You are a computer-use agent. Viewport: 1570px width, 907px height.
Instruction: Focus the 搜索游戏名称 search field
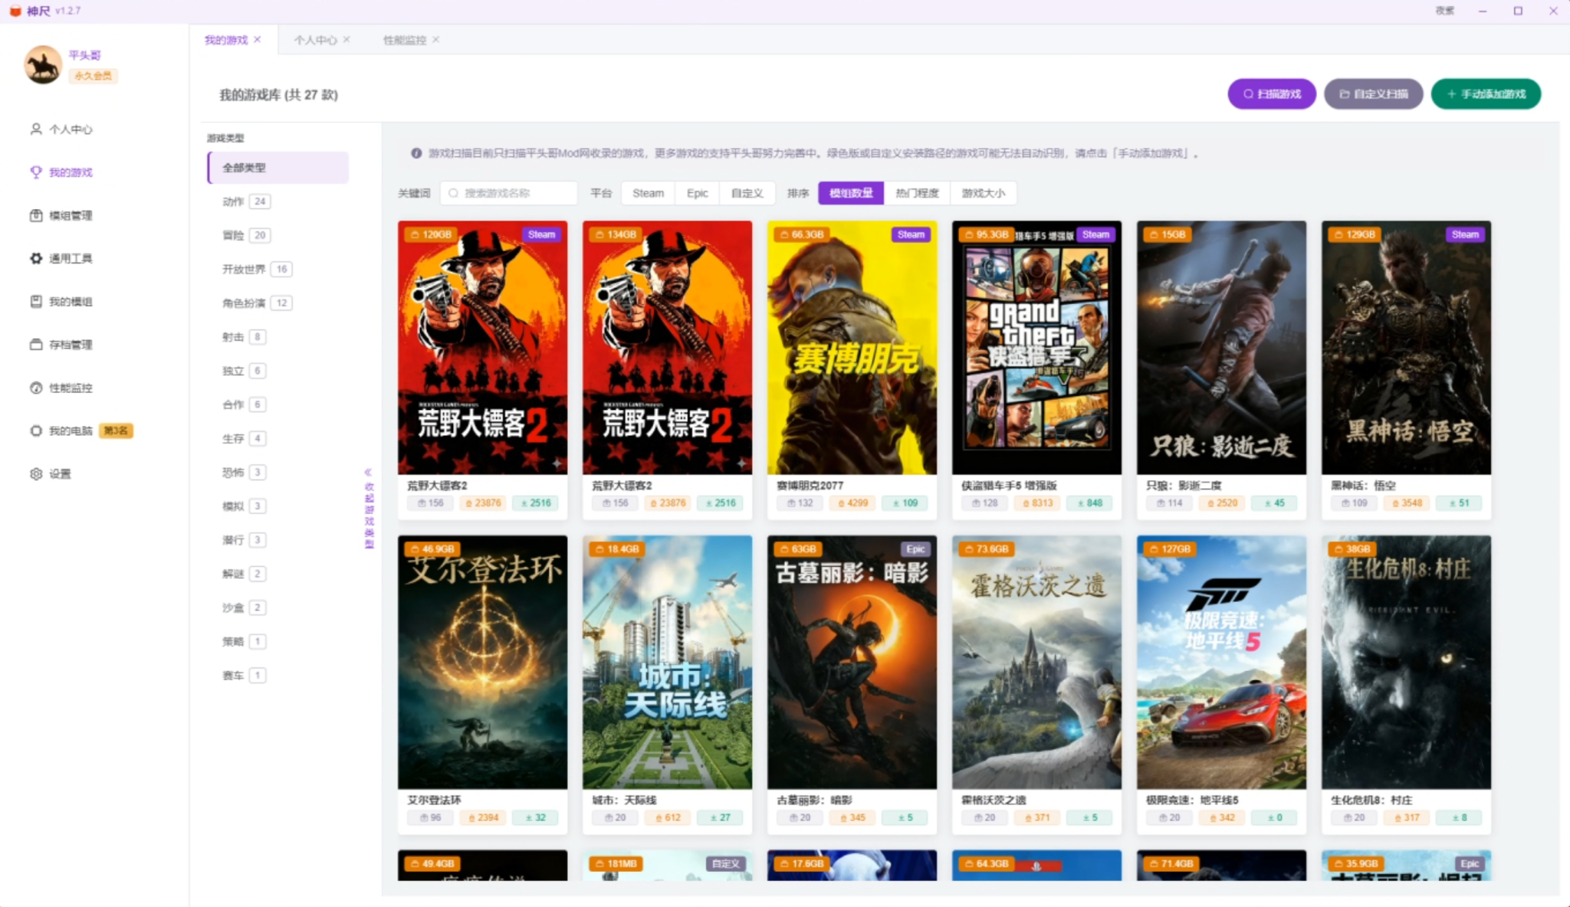pos(508,193)
